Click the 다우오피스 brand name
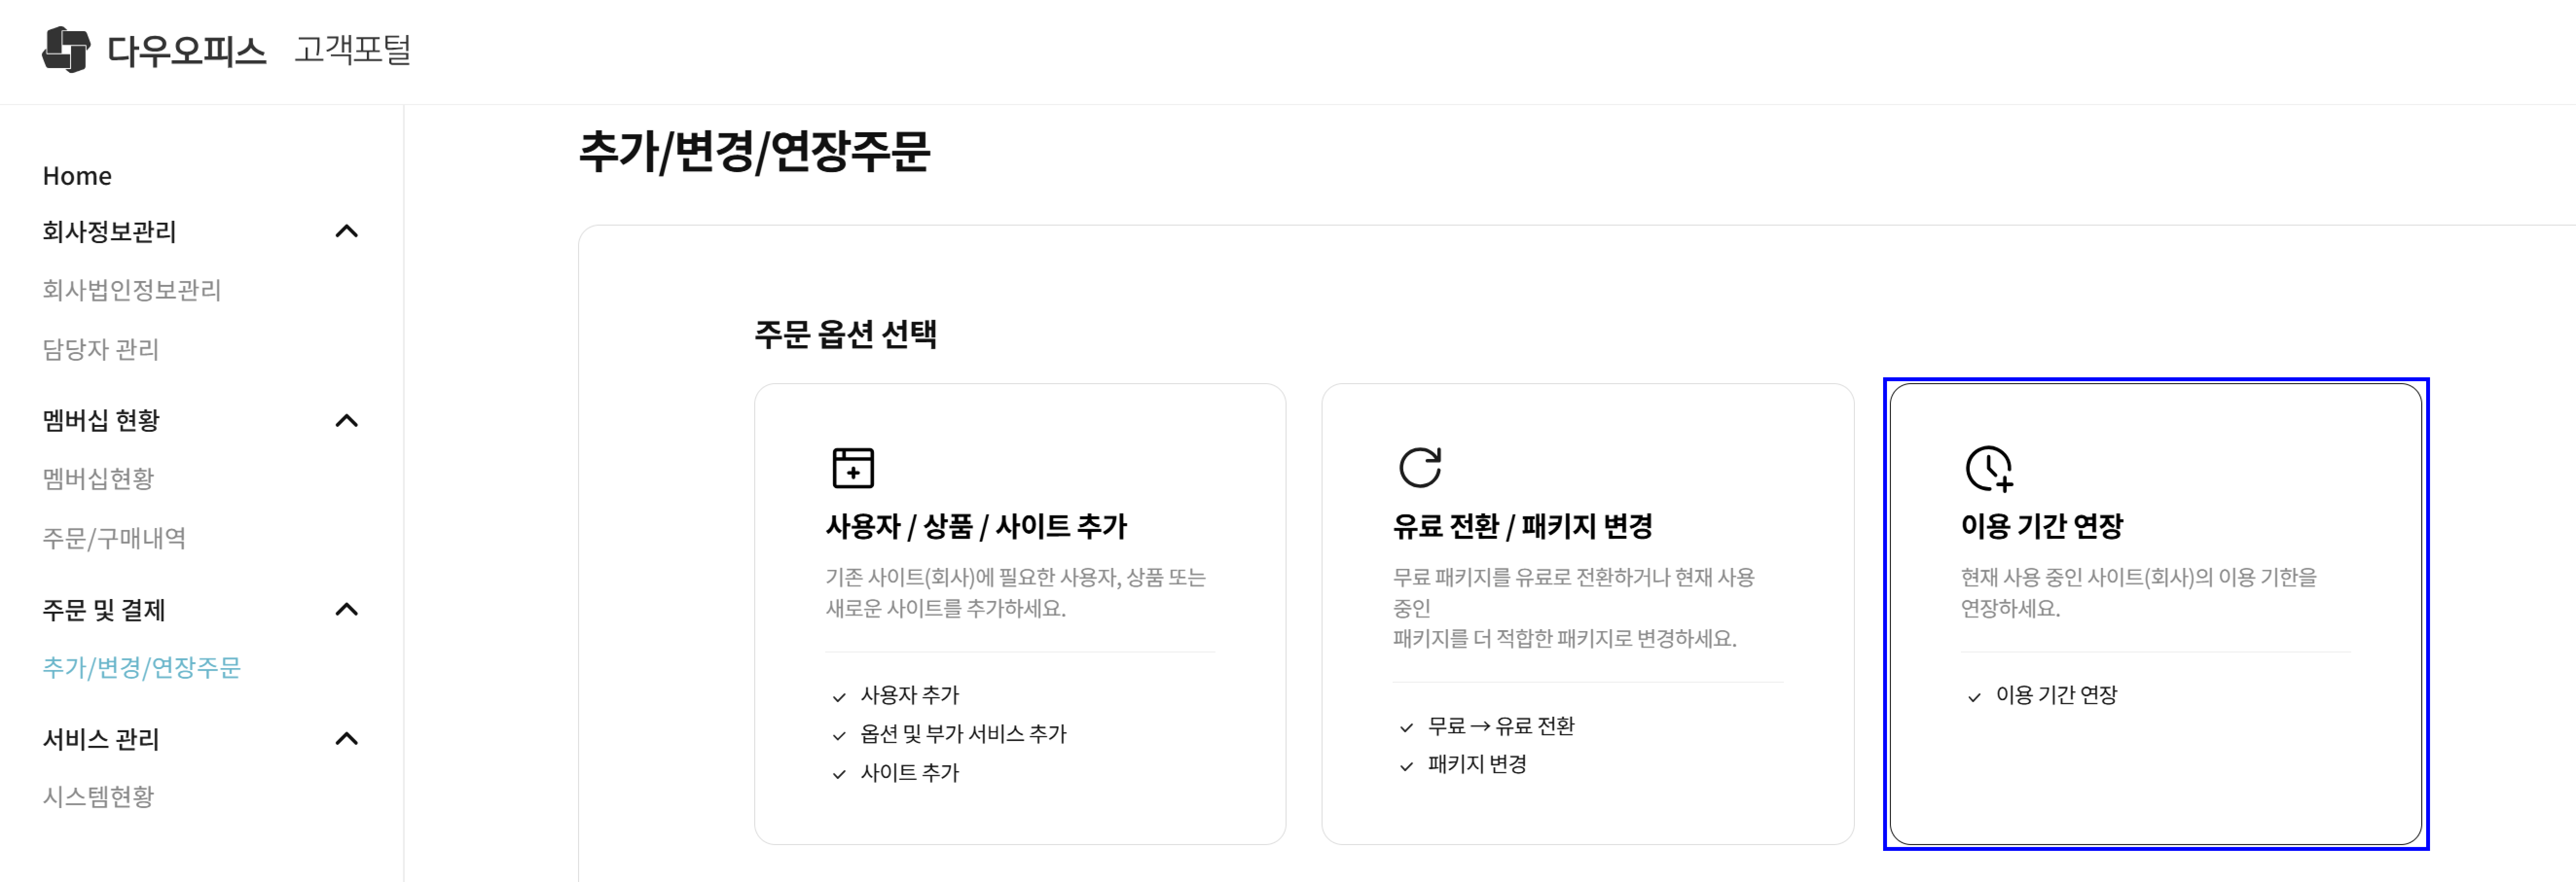The height and width of the screenshot is (882, 2576). 186,50
